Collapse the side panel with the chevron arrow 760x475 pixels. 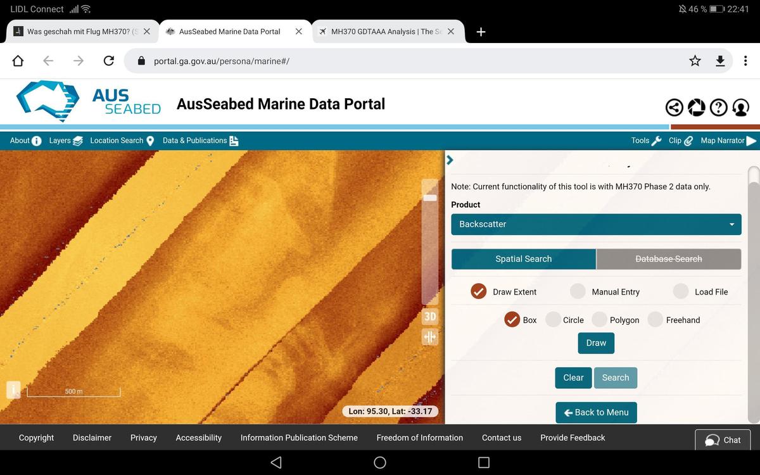click(x=450, y=160)
